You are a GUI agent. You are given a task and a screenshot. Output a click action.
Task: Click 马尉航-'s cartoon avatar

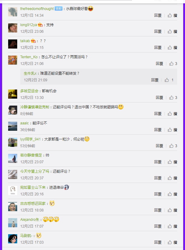tap(13, 239)
